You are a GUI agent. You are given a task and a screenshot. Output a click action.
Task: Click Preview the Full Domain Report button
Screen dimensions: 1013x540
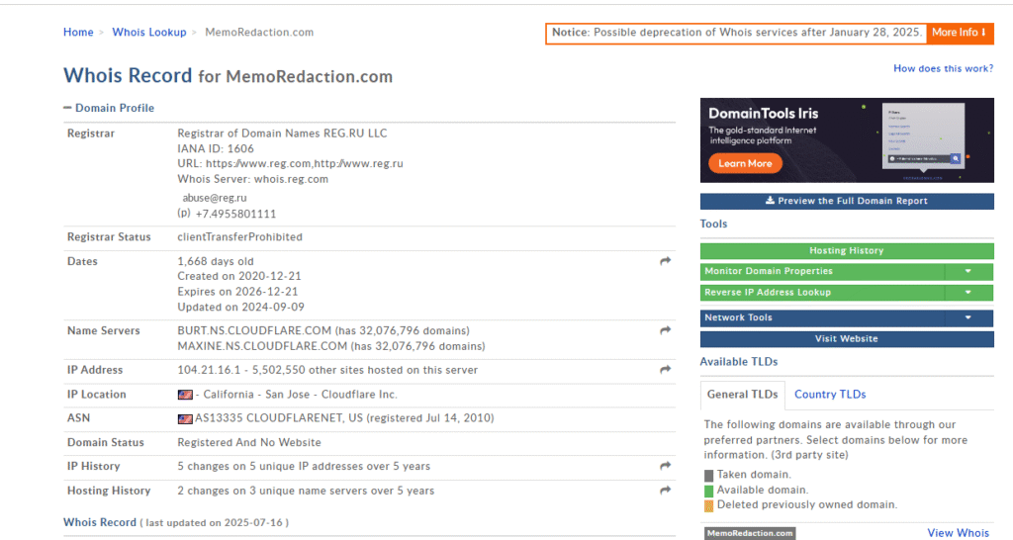point(847,201)
